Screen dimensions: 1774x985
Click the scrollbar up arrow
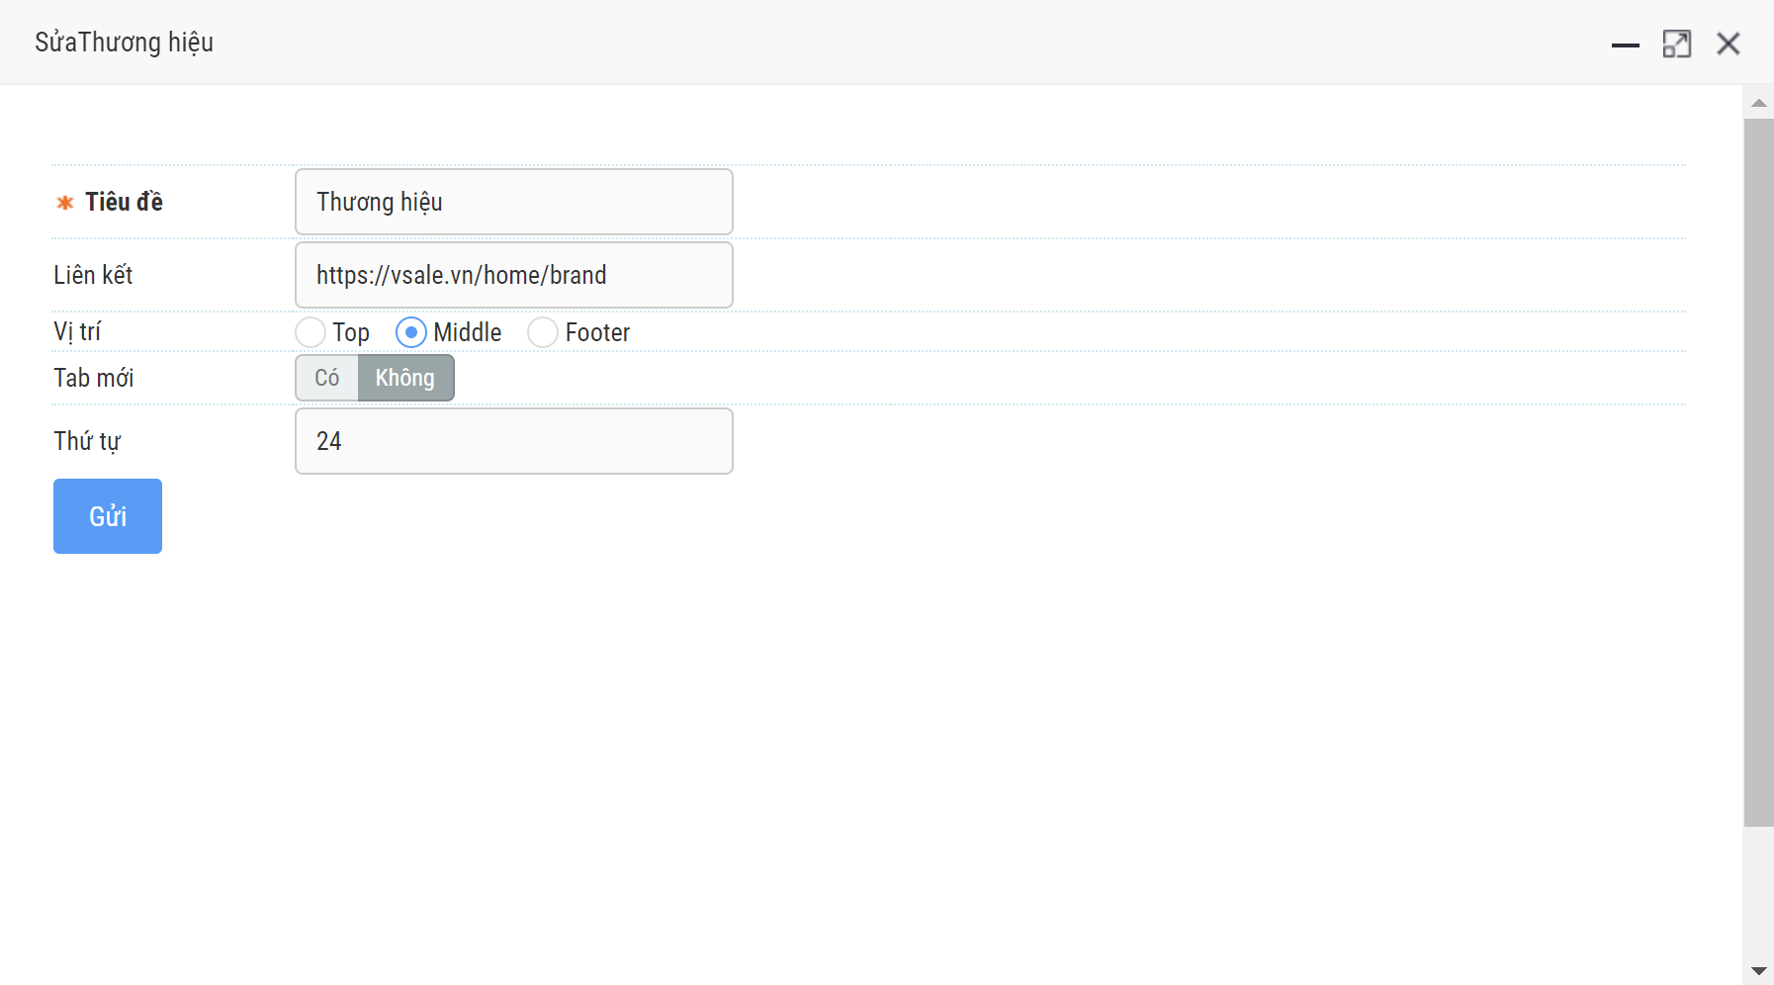coord(1758,103)
